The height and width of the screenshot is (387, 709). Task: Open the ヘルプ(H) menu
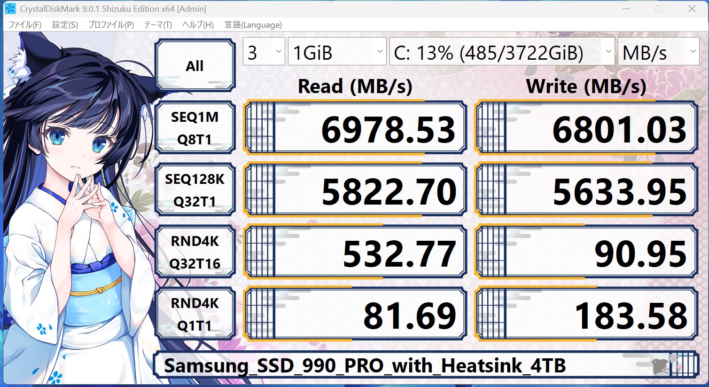pyautogui.click(x=198, y=25)
